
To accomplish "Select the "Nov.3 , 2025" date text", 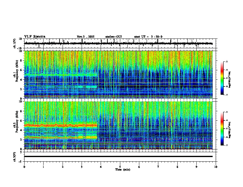I will [x=86, y=37].
